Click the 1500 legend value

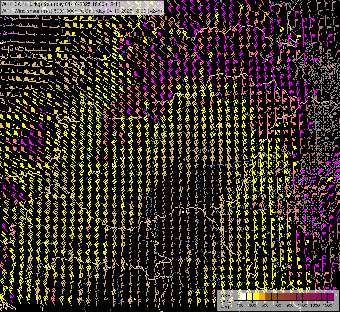pos(327,305)
